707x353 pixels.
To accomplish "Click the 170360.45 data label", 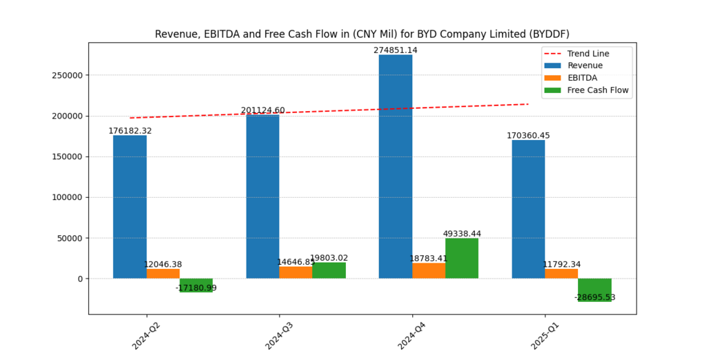I will coord(528,136).
